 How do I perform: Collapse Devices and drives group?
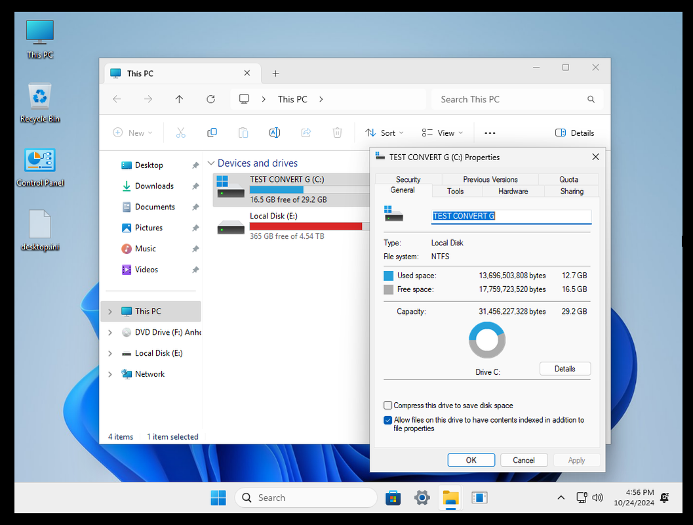tap(211, 163)
